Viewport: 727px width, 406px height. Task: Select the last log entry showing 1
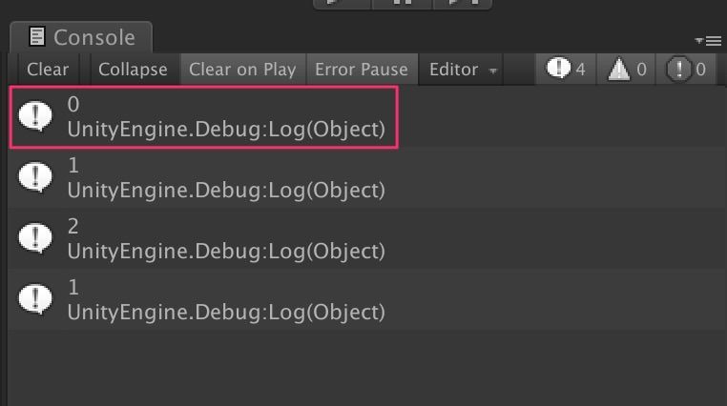(366, 300)
